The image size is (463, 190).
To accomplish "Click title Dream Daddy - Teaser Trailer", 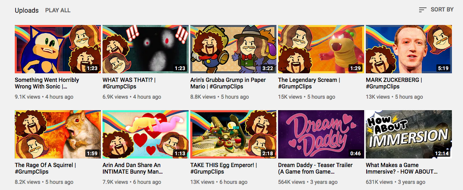I will [315, 168].
